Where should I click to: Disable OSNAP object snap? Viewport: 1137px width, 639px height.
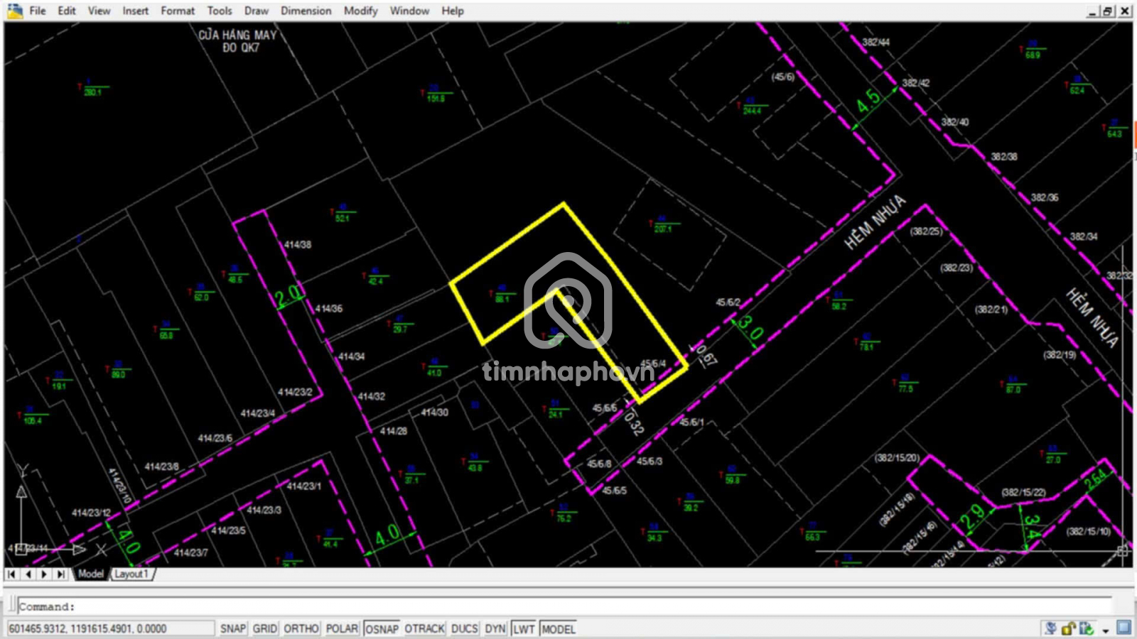pyautogui.click(x=382, y=629)
